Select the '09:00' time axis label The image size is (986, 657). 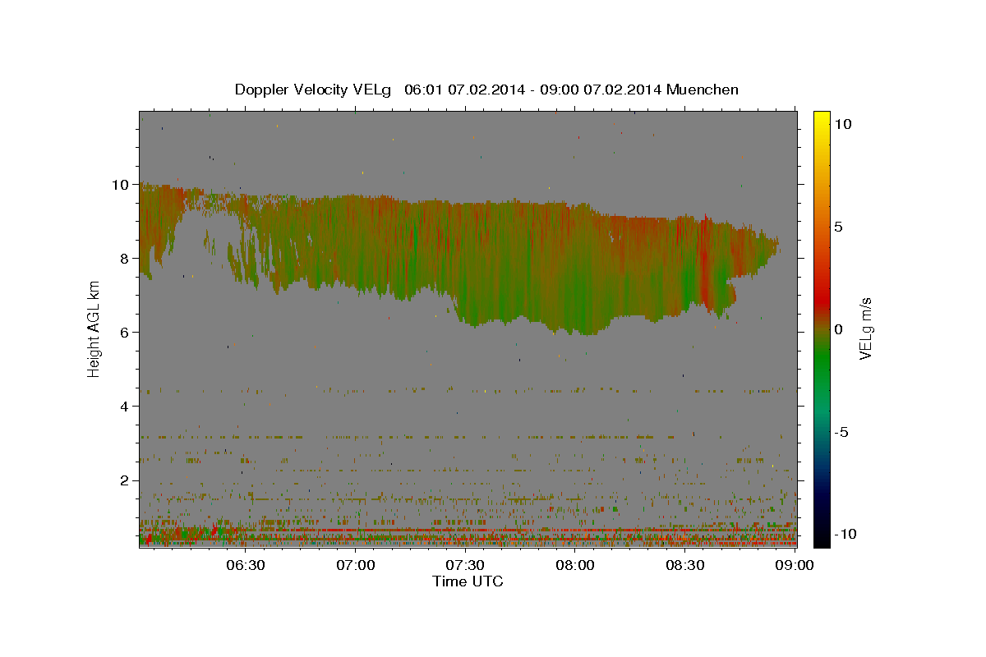(794, 565)
